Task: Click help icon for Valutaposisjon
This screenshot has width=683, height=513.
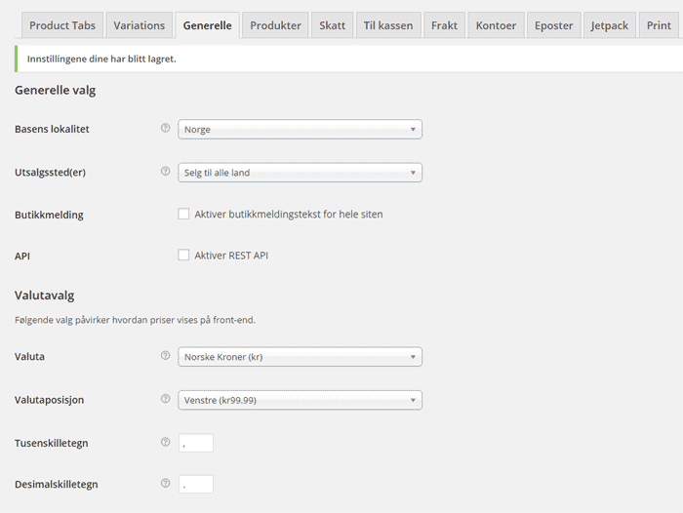Action: click(165, 399)
